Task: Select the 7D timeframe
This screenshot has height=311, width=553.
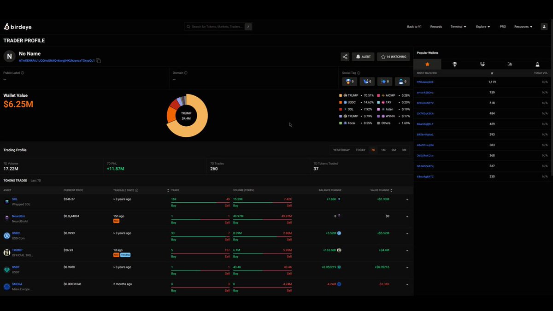Action: point(373,150)
